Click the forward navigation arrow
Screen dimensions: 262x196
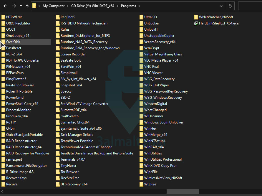(14, 6)
